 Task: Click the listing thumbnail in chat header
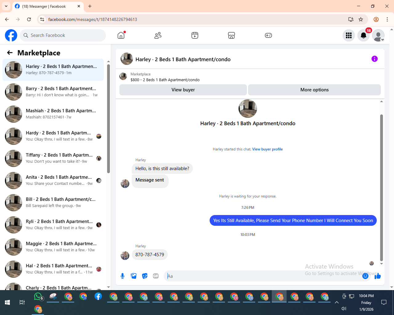coord(127,59)
